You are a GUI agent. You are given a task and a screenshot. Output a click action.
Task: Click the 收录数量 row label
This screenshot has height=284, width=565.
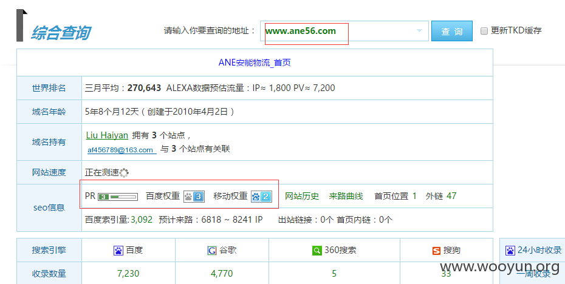coord(49,274)
